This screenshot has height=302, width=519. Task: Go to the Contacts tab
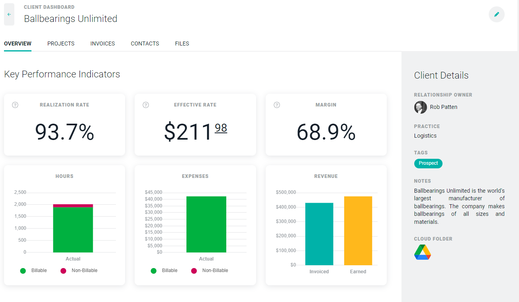coord(145,43)
